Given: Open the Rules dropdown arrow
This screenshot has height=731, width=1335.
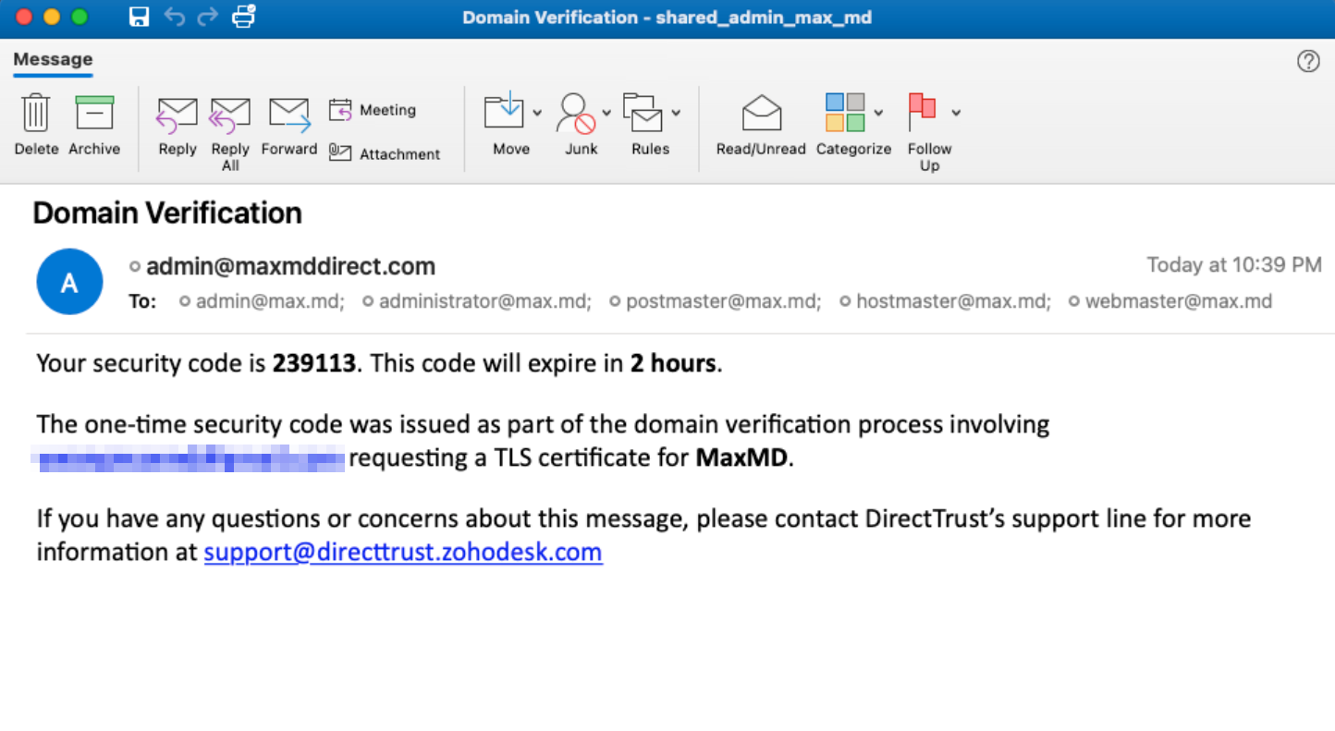Looking at the screenshot, I should 676,113.
